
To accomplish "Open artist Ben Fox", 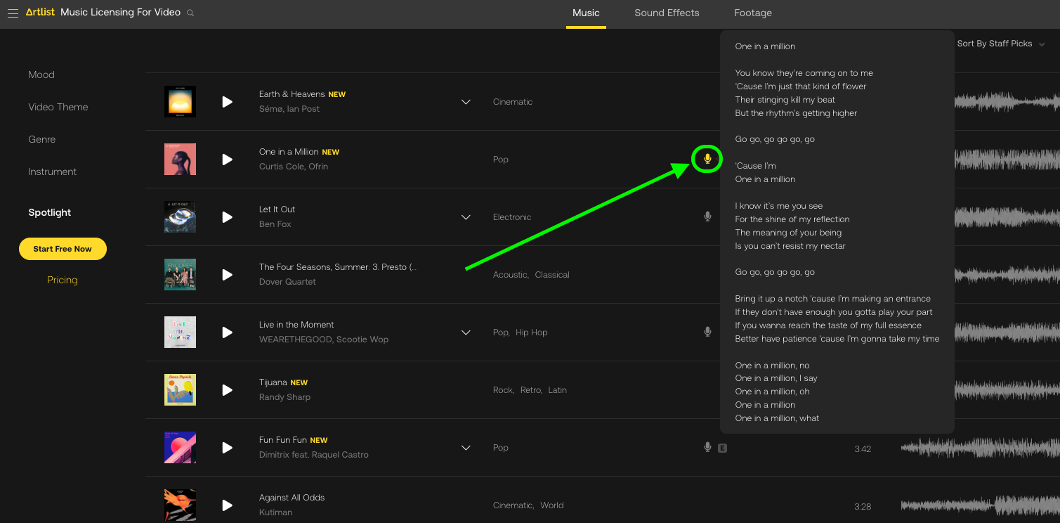I will click(x=275, y=224).
